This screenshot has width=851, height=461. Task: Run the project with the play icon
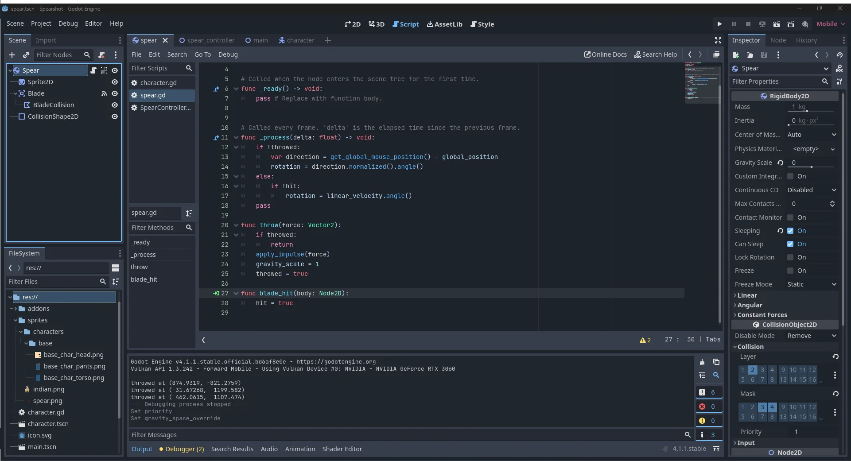point(719,24)
